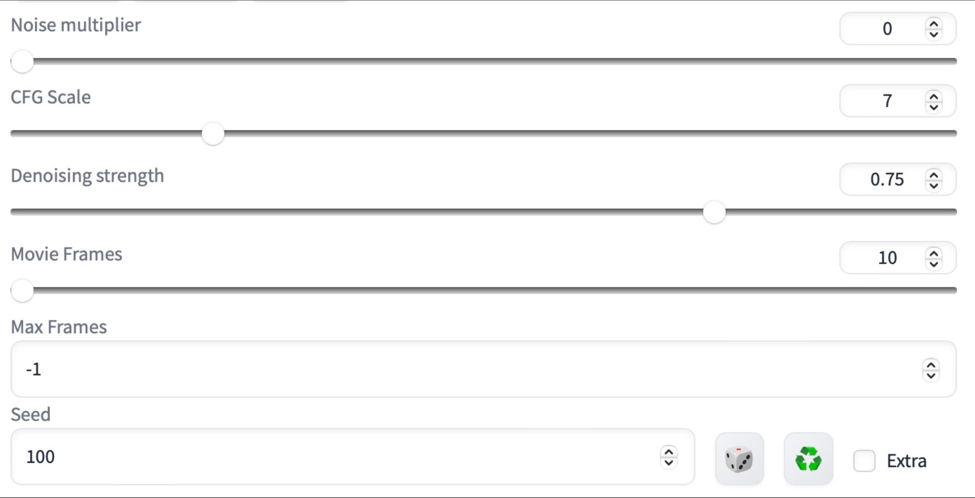Enable the Extra checkbox
This screenshot has height=498, width=975.
[x=864, y=461]
